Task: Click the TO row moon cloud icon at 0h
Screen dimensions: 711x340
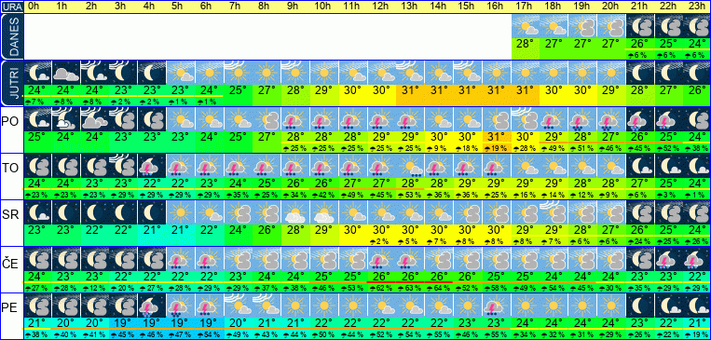Action: click(x=37, y=166)
